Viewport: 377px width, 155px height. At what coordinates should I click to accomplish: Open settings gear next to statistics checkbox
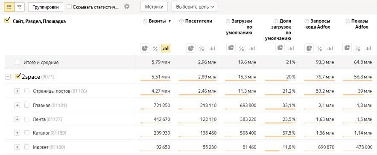127,6
